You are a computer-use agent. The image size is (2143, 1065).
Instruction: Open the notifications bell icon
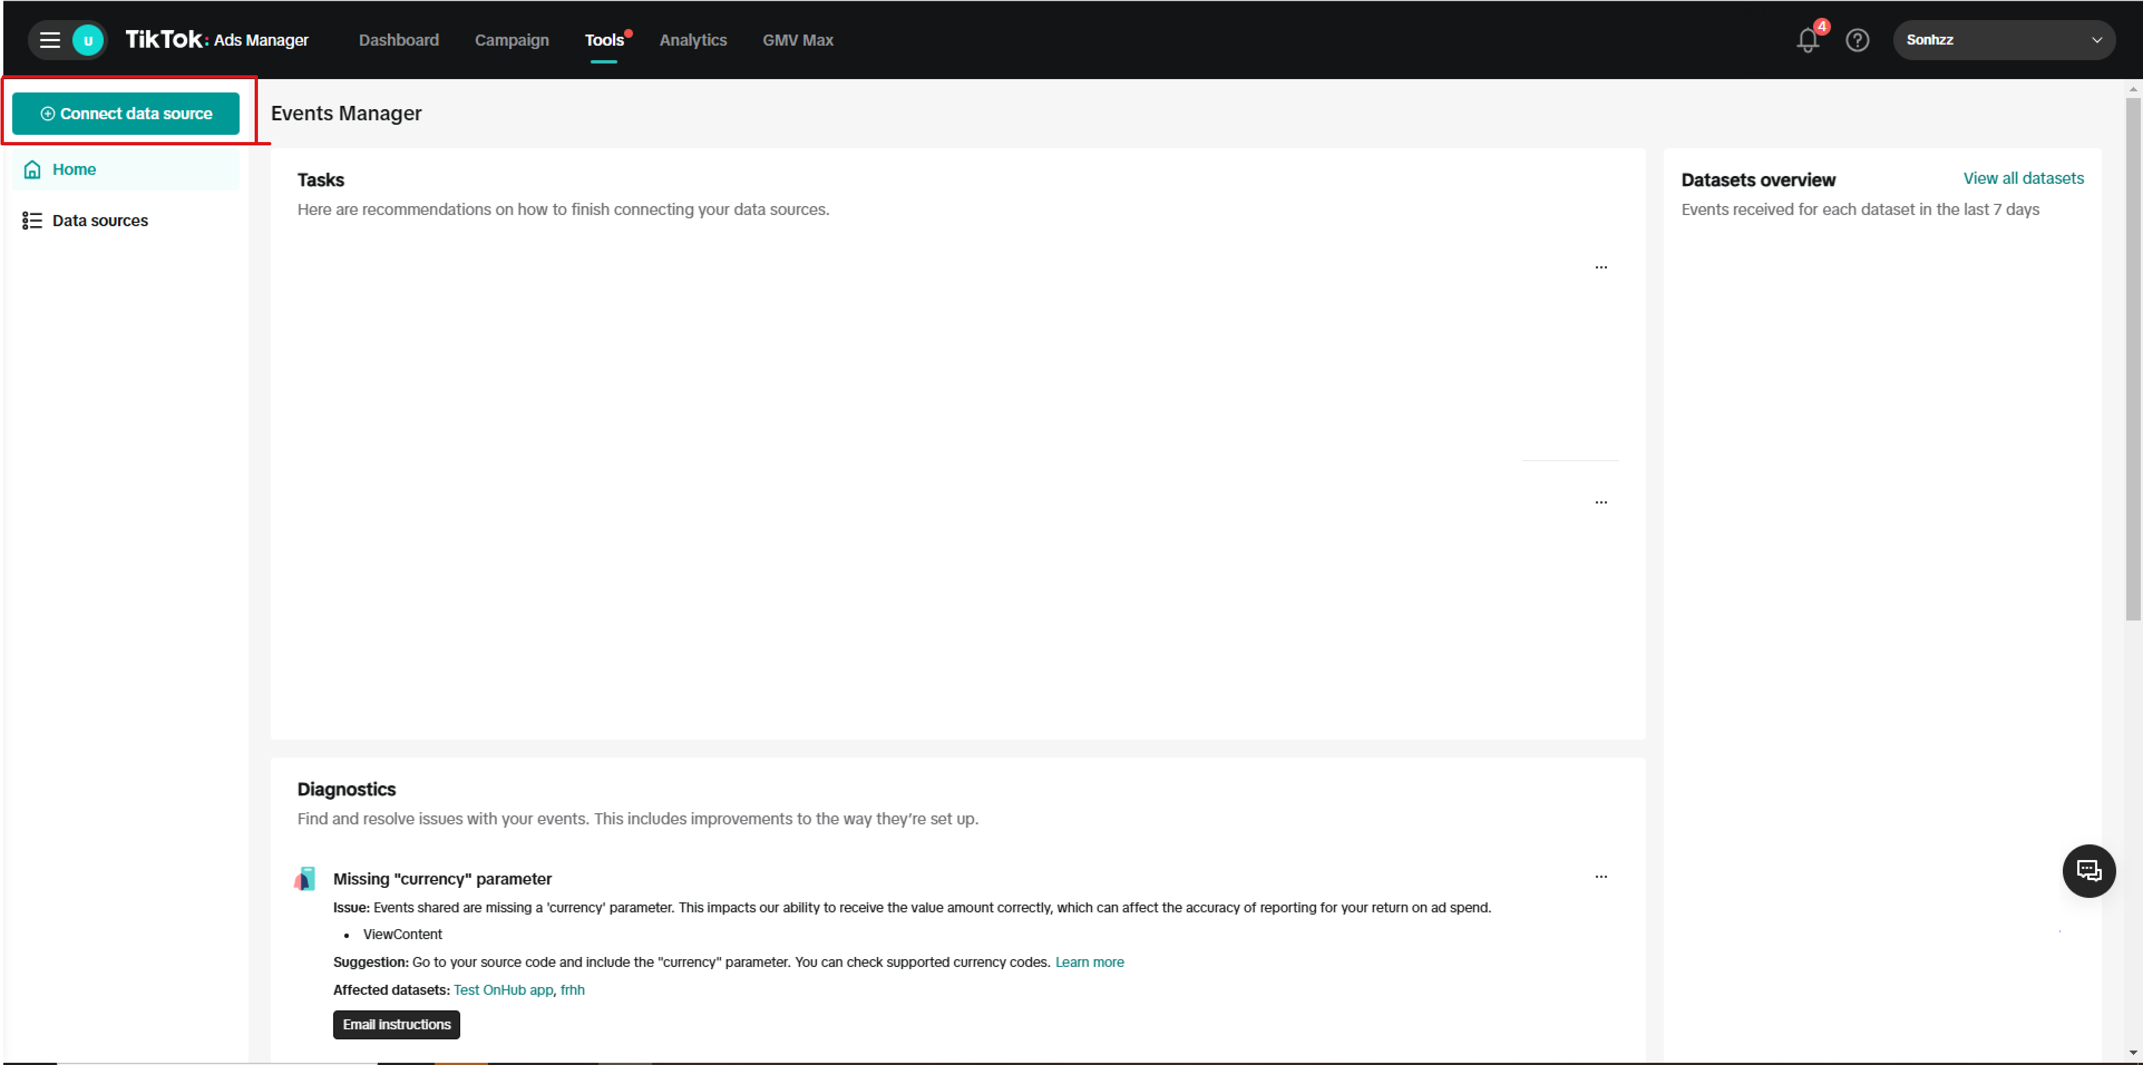click(x=1807, y=40)
